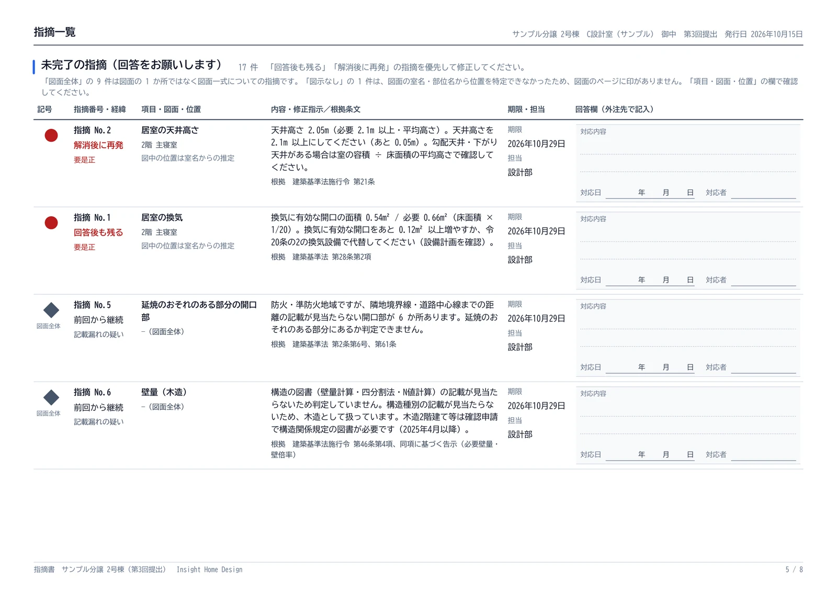Click the column header 内容・修正指示／根拠条文
Image resolution: width=837 pixels, height=592 pixels.
[x=315, y=109]
